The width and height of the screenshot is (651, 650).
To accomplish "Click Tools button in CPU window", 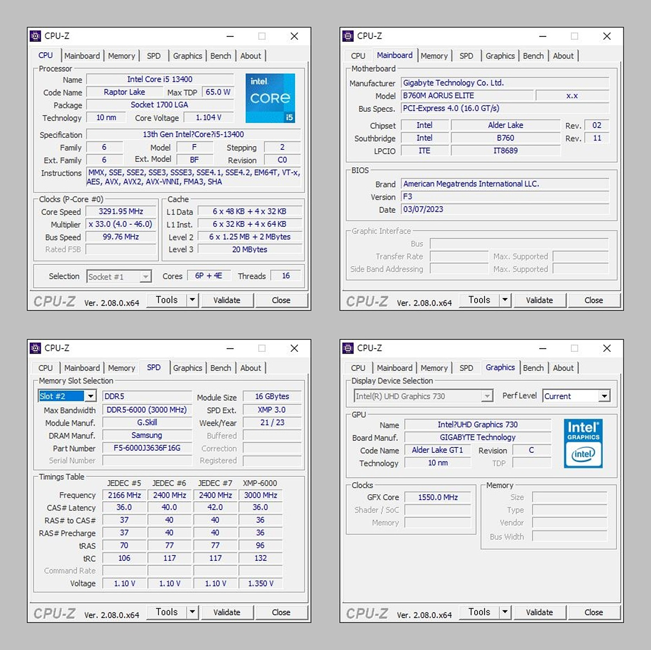I will 167,300.
